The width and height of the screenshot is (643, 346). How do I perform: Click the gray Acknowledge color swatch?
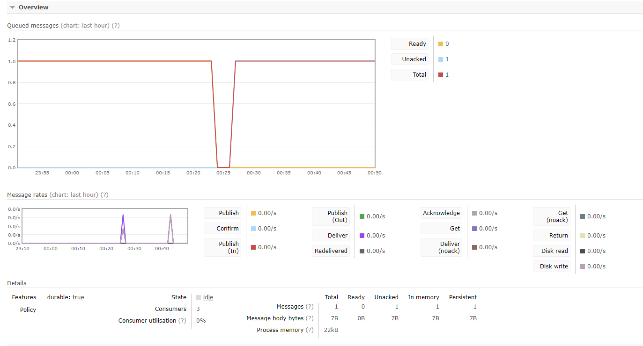[x=474, y=213]
